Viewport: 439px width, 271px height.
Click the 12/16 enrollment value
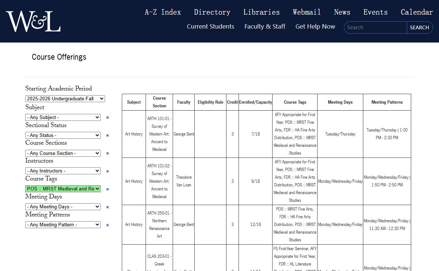[x=255, y=224]
